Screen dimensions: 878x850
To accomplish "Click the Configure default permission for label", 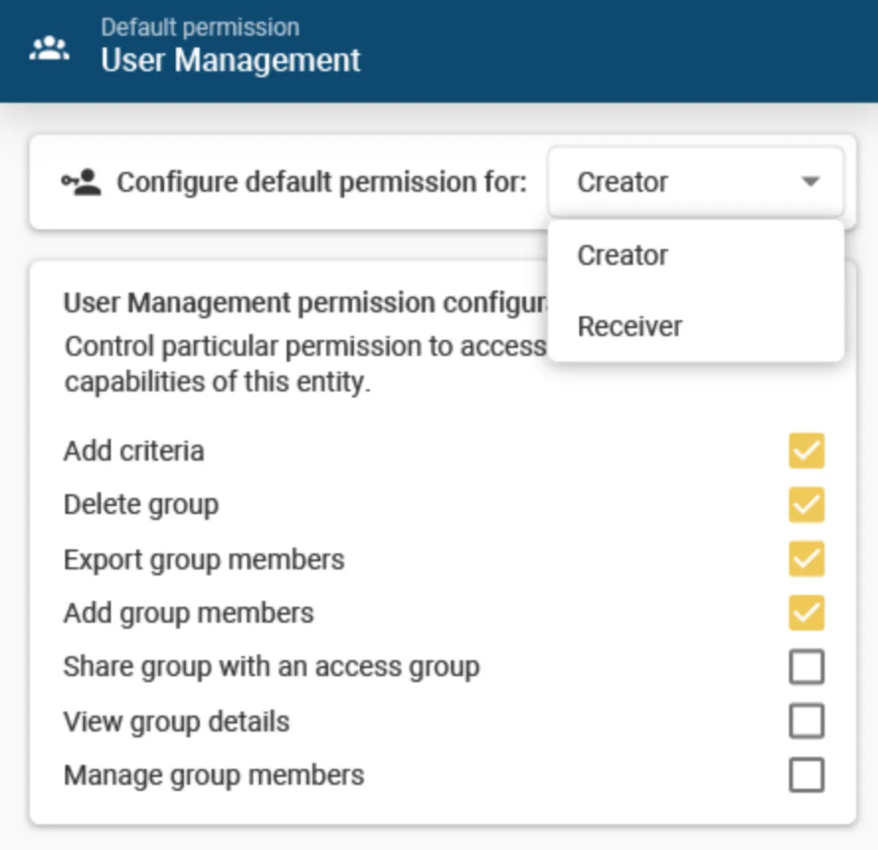I will point(322,182).
